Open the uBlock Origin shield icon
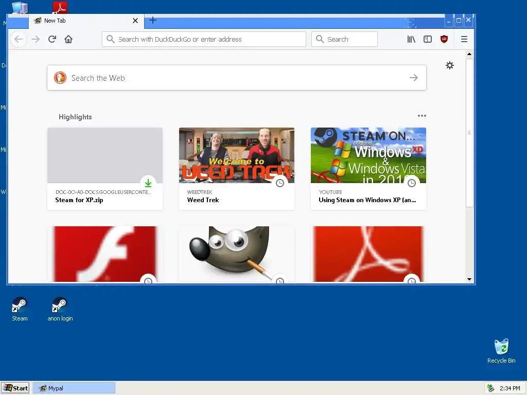The height and width of the screenshot is (395, 527). pos(444,39)
